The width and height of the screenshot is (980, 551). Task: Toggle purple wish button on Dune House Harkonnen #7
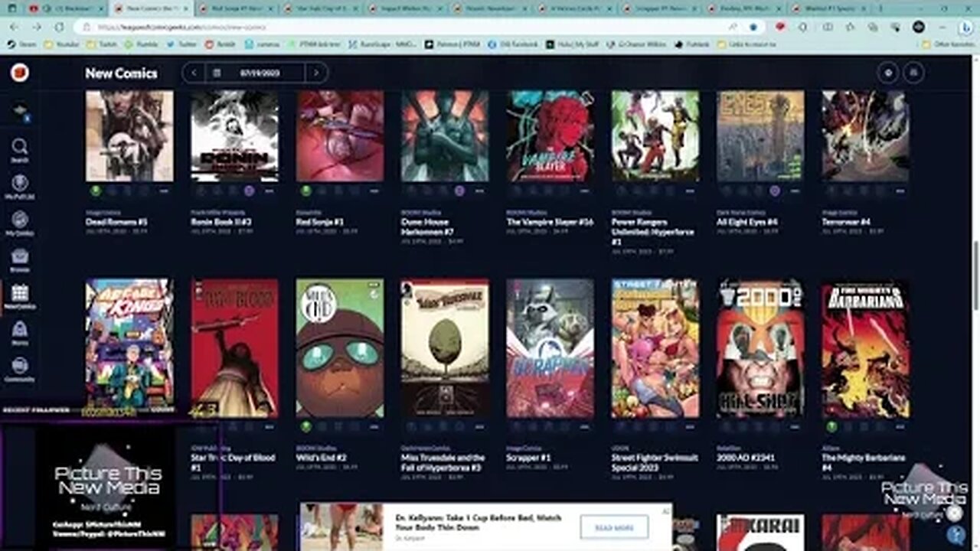(459, 191)
